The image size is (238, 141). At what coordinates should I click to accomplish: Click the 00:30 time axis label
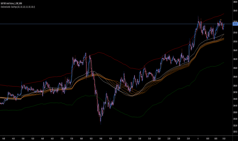(208, 138)
